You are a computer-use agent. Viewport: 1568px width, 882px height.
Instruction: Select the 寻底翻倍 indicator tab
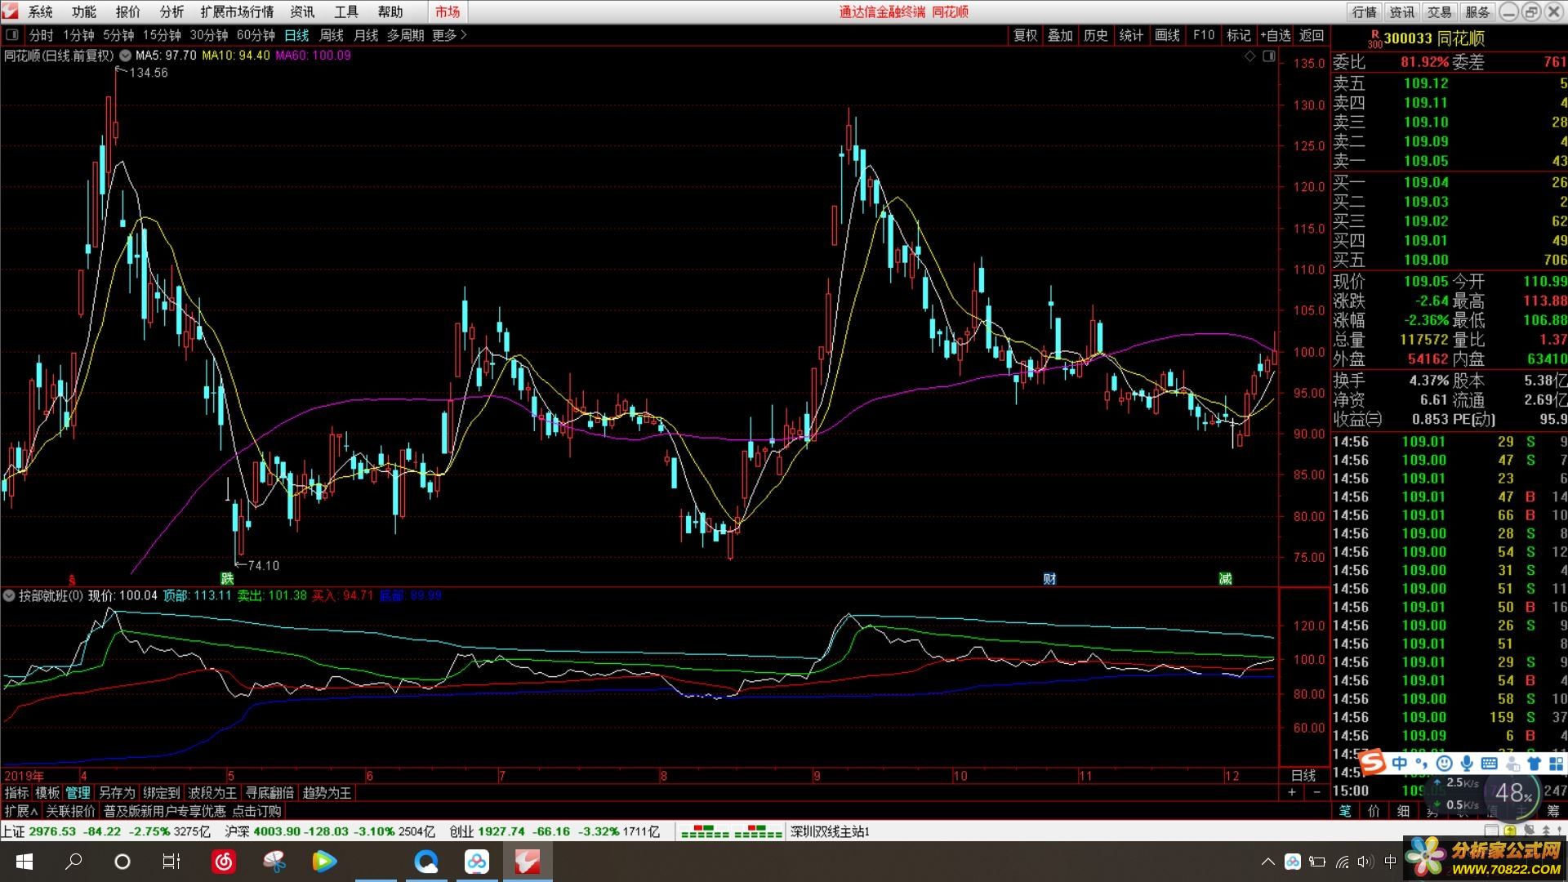point(269,793)
